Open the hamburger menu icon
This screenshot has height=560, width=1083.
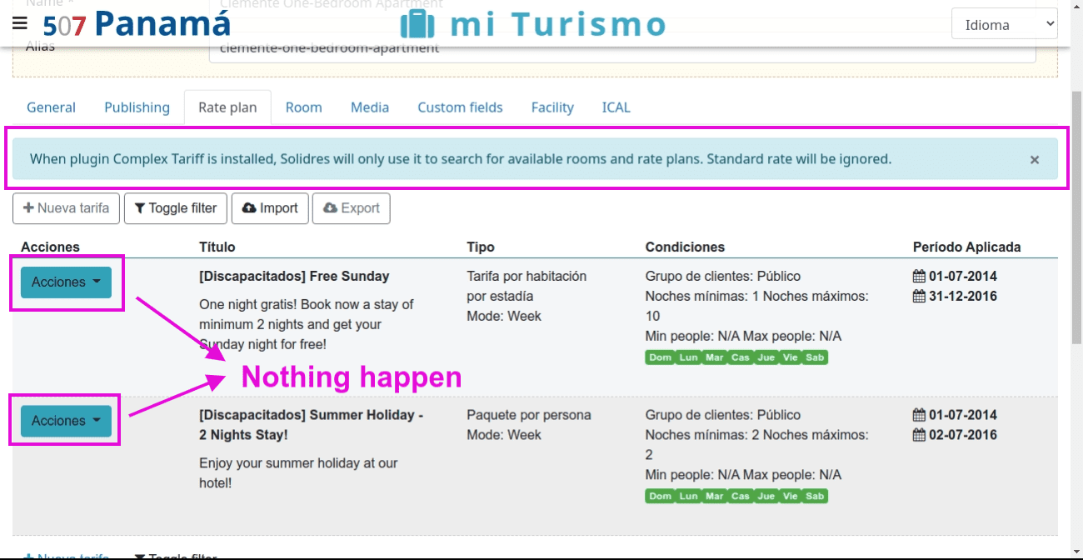[20, 23]
